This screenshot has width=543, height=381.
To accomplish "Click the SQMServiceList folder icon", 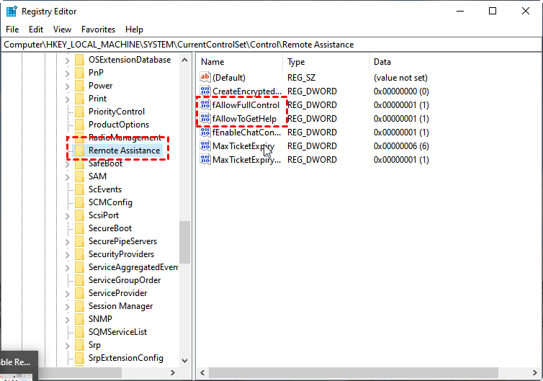I will pyautogui.click(x=80, y=332).
